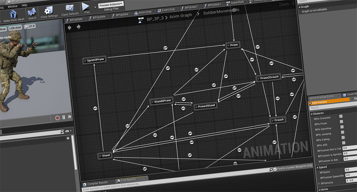Click the BPSpeed value field
357x192 pixels.
tap(351, 170)
